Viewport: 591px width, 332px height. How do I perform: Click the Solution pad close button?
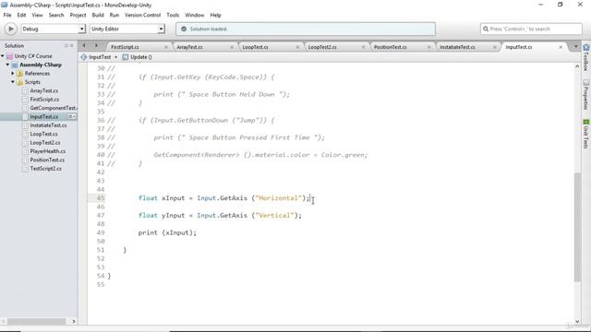pyautogui.click(x=72, y=45)
